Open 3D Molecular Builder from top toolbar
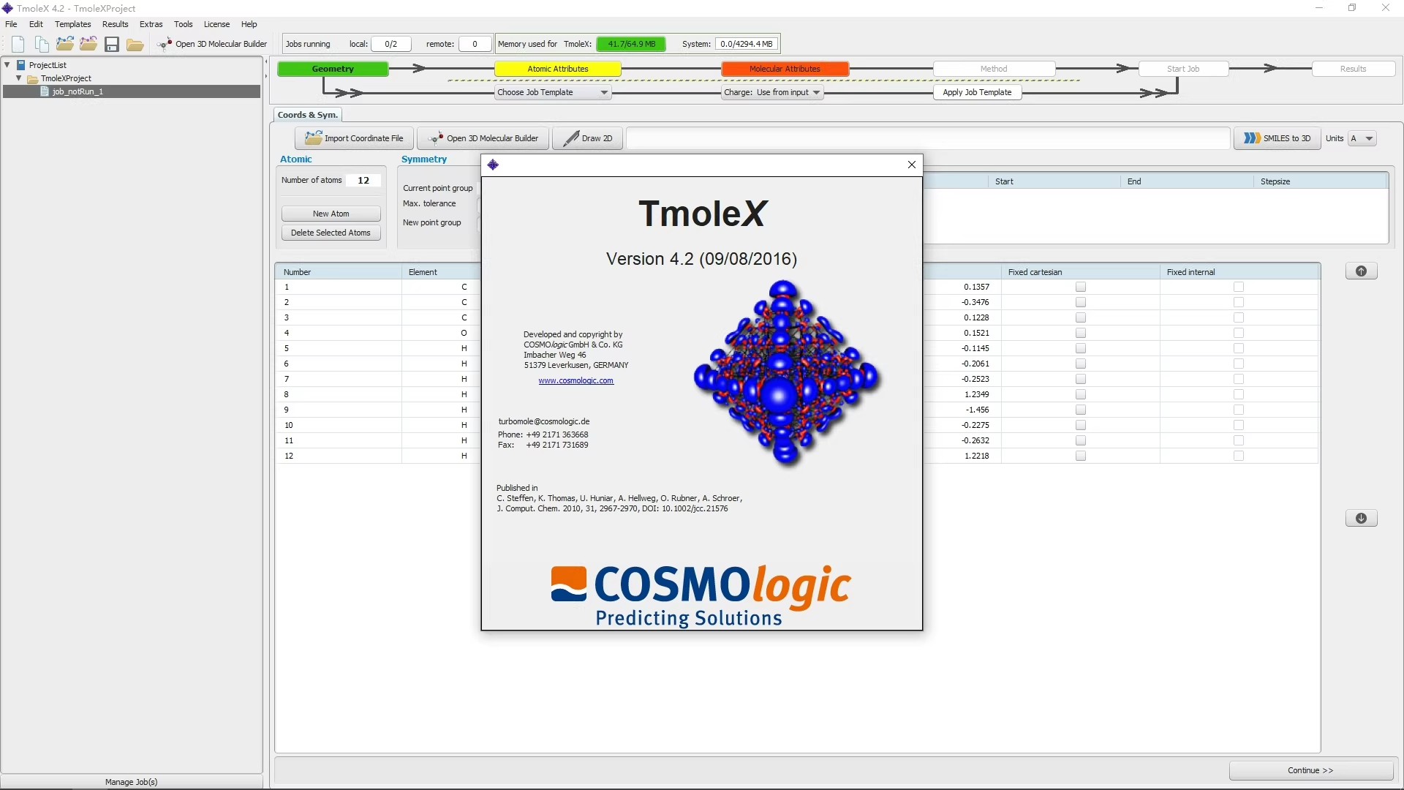1404x790 pixels. tap(213, 44)
